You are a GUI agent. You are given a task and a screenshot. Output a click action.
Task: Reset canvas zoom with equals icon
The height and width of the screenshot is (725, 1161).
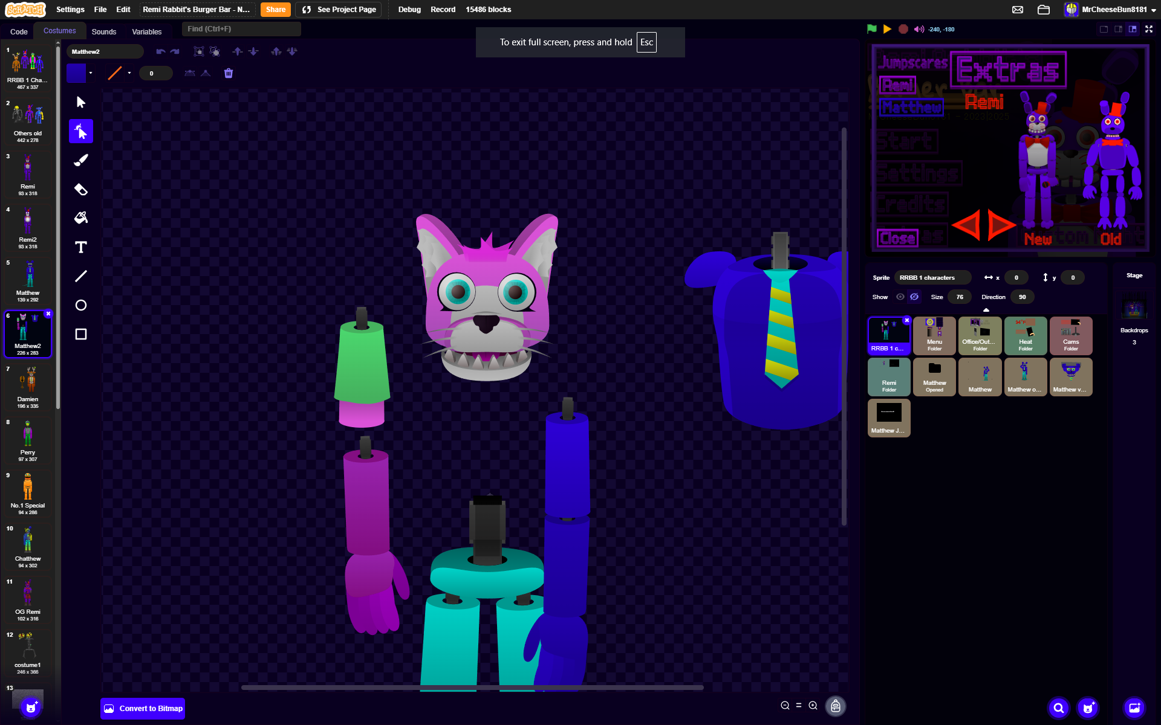799,706
